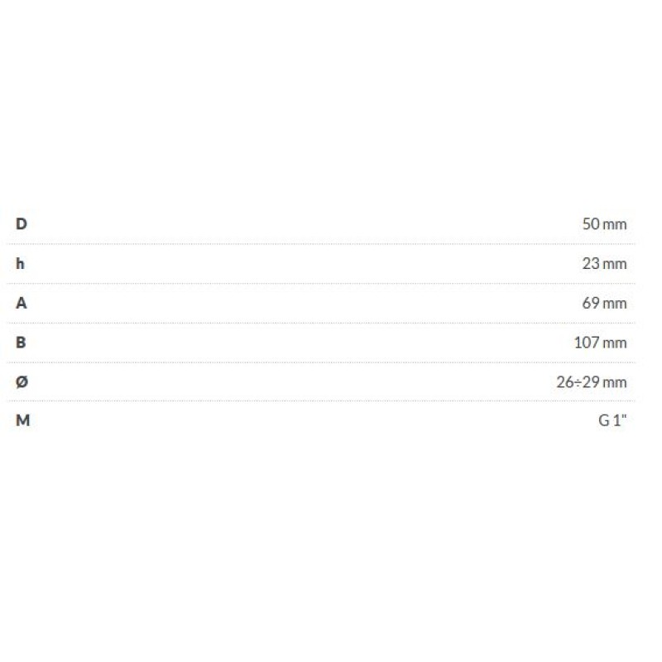Click the dotted separator below the A row

tap(321, 323)
